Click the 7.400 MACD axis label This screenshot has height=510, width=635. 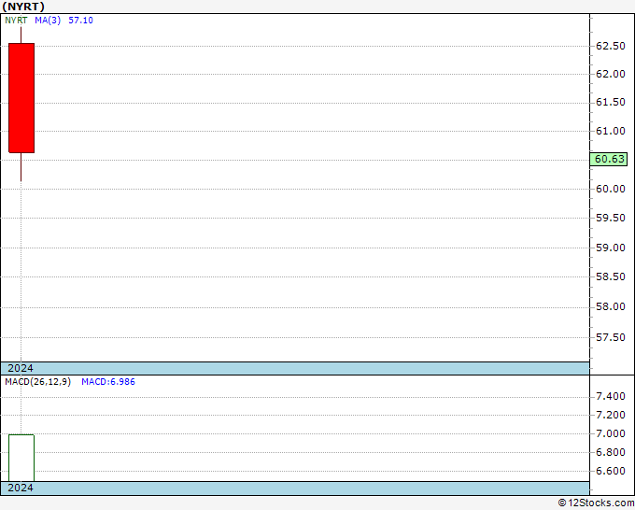click(611, 397)
